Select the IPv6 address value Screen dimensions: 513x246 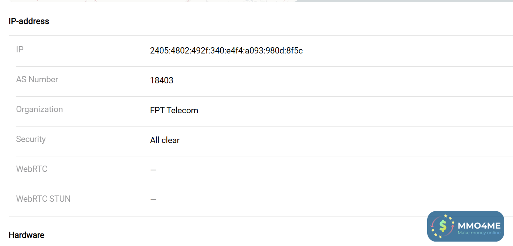coord(226,51)
